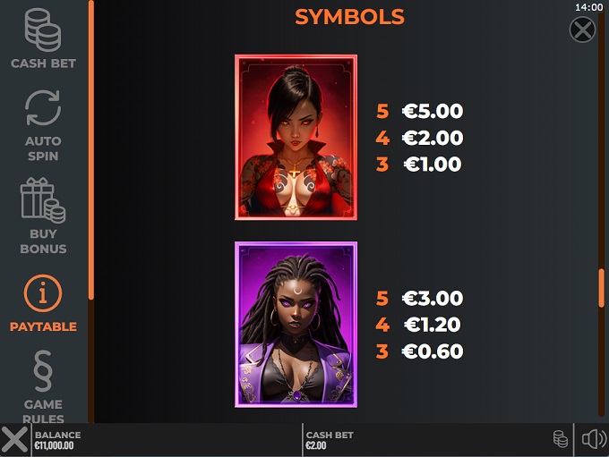
Task: Close the paytable with the round X
Action: (582, 30)
